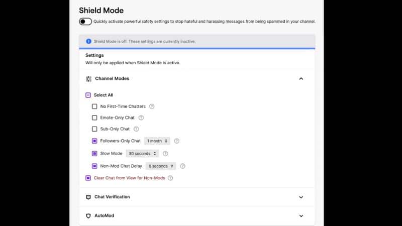The height and width of the screenshot is (226, 402).
Task: Show help for Followers-Only Chat duration
Action: point(177,141)
